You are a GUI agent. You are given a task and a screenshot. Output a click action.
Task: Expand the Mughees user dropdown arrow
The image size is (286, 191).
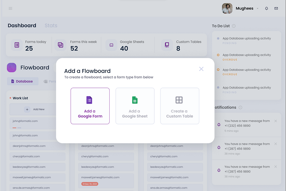[x=257, y=8]
